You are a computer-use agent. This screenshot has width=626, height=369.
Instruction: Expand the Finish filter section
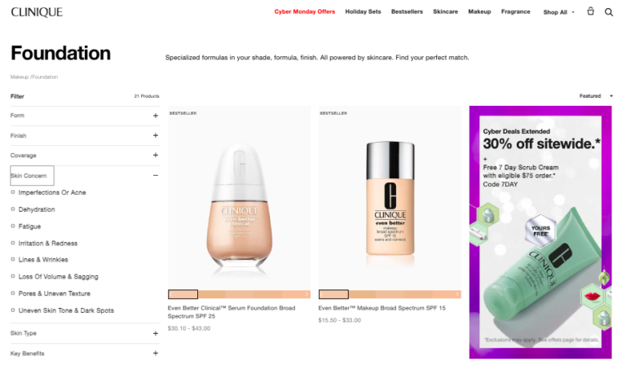(85, 136)
